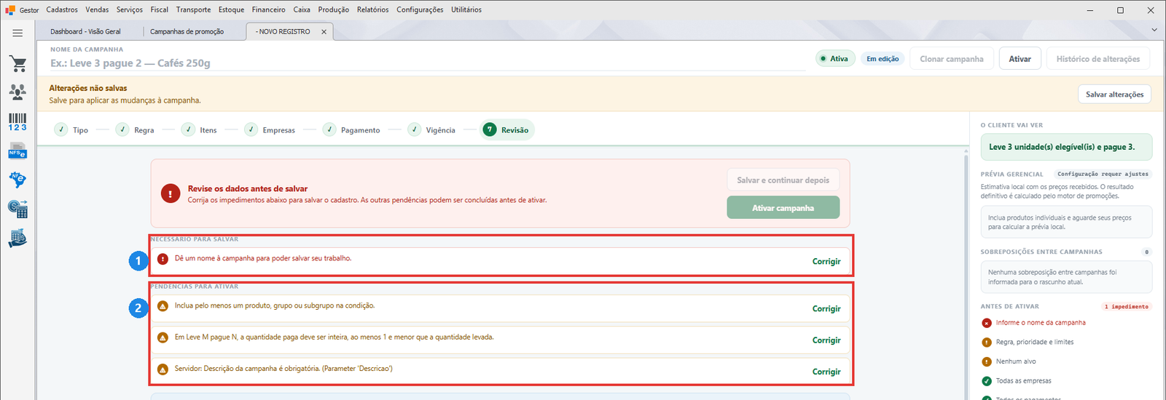Screen dimensions: 1166x400
Task: Open the Relatórios menu
Action: (373, 10)
